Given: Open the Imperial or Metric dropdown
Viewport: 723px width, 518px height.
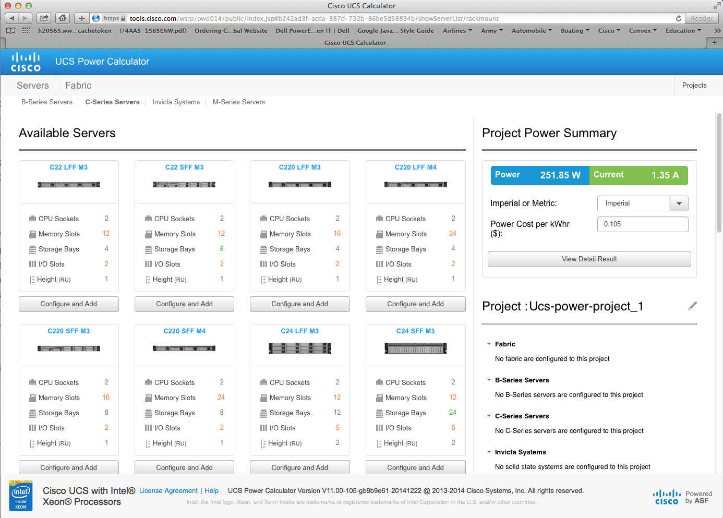Looking at the screenshot, I should 679,203.
